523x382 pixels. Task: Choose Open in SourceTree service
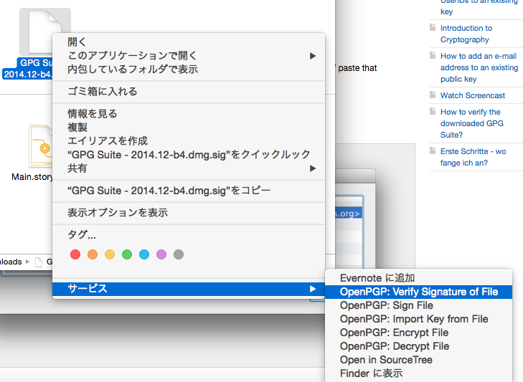coord(418,360)
